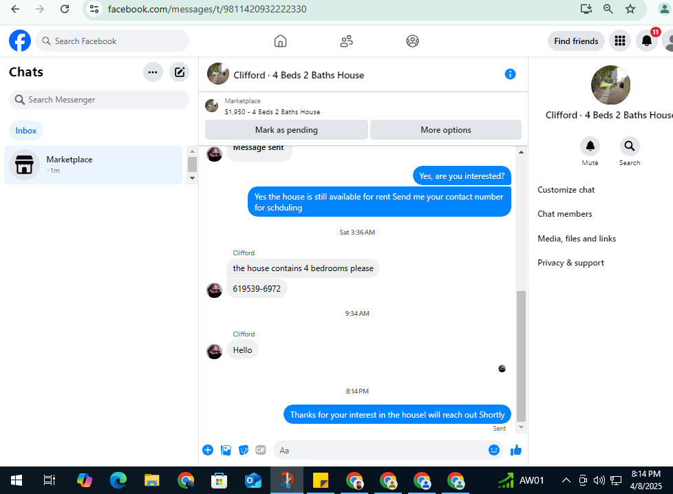The height and width of the screenshot is (494, 673).
Task: Open the Home feed icon
Action: point(280,41)
